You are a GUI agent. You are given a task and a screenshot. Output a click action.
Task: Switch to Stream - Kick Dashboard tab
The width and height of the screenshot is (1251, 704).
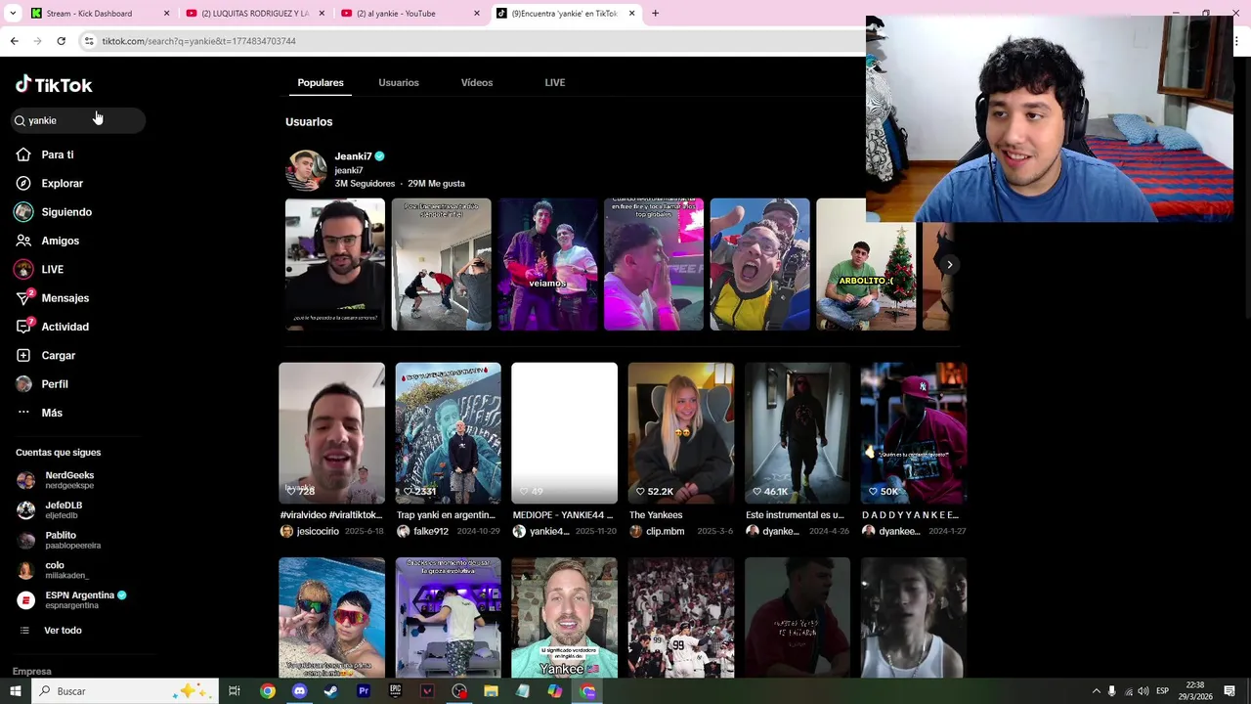100,14
